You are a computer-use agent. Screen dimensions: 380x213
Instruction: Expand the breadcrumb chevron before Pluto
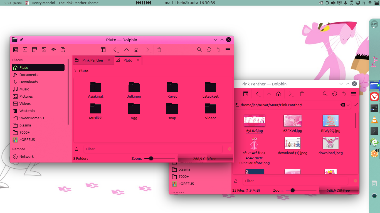point(75,71)
